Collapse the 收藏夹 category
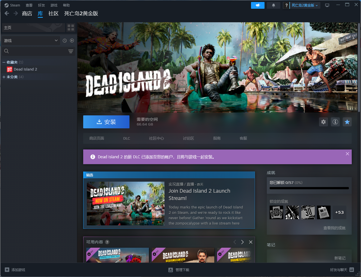361x277 pixels. coord(4,62)
